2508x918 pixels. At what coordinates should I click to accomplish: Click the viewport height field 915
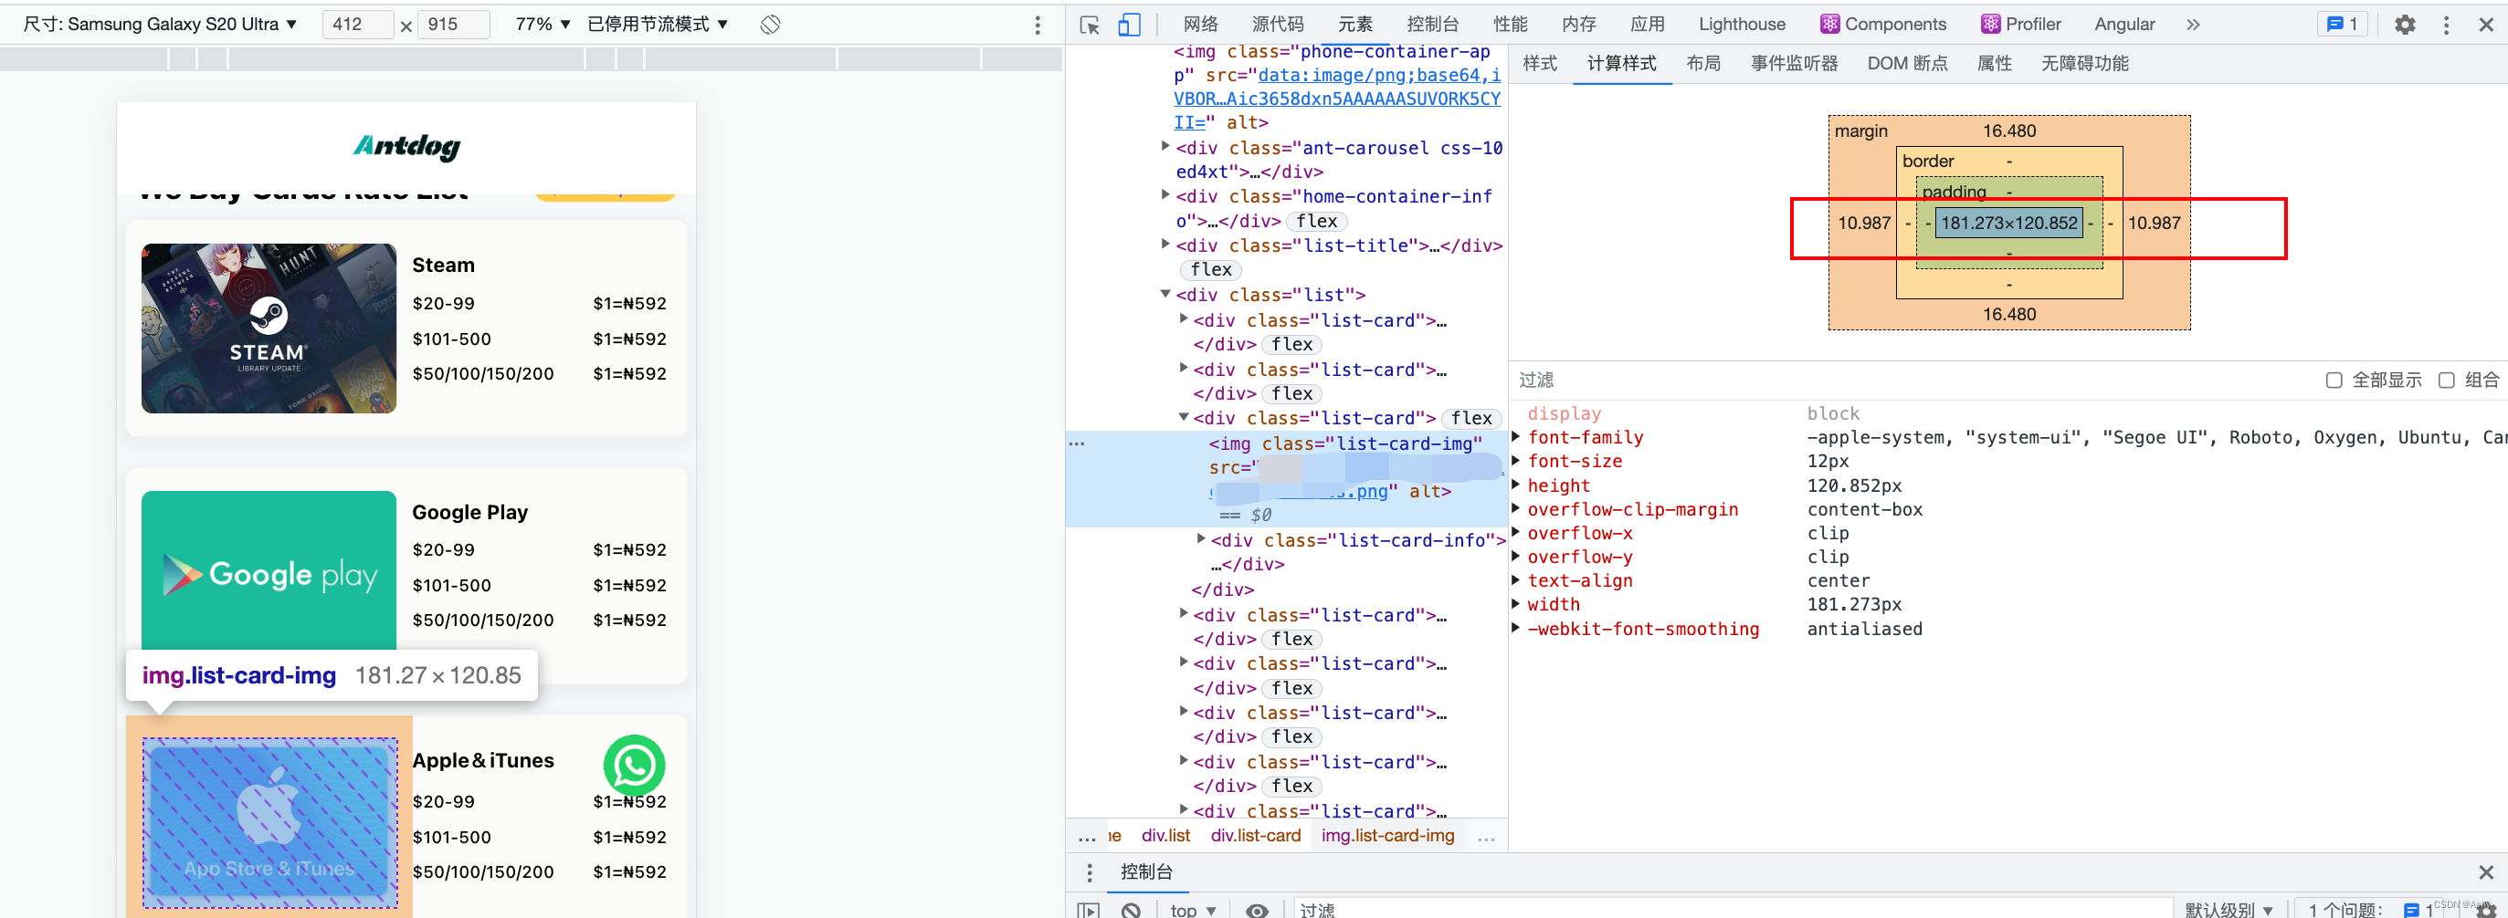[x=453, y=25]
